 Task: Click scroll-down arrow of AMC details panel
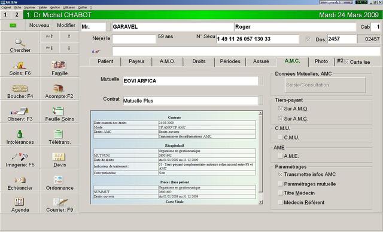coord(261,202)
